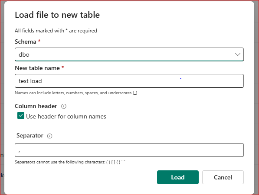Click the Schema dropdown chevron arrow
This screenshot has height=195, width=259.
point(238,54)
